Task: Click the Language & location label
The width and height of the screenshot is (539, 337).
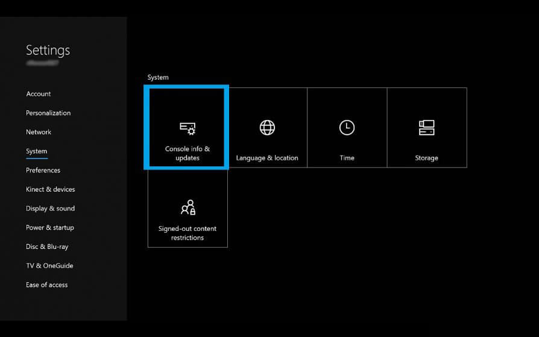Action: click(267, 158)
